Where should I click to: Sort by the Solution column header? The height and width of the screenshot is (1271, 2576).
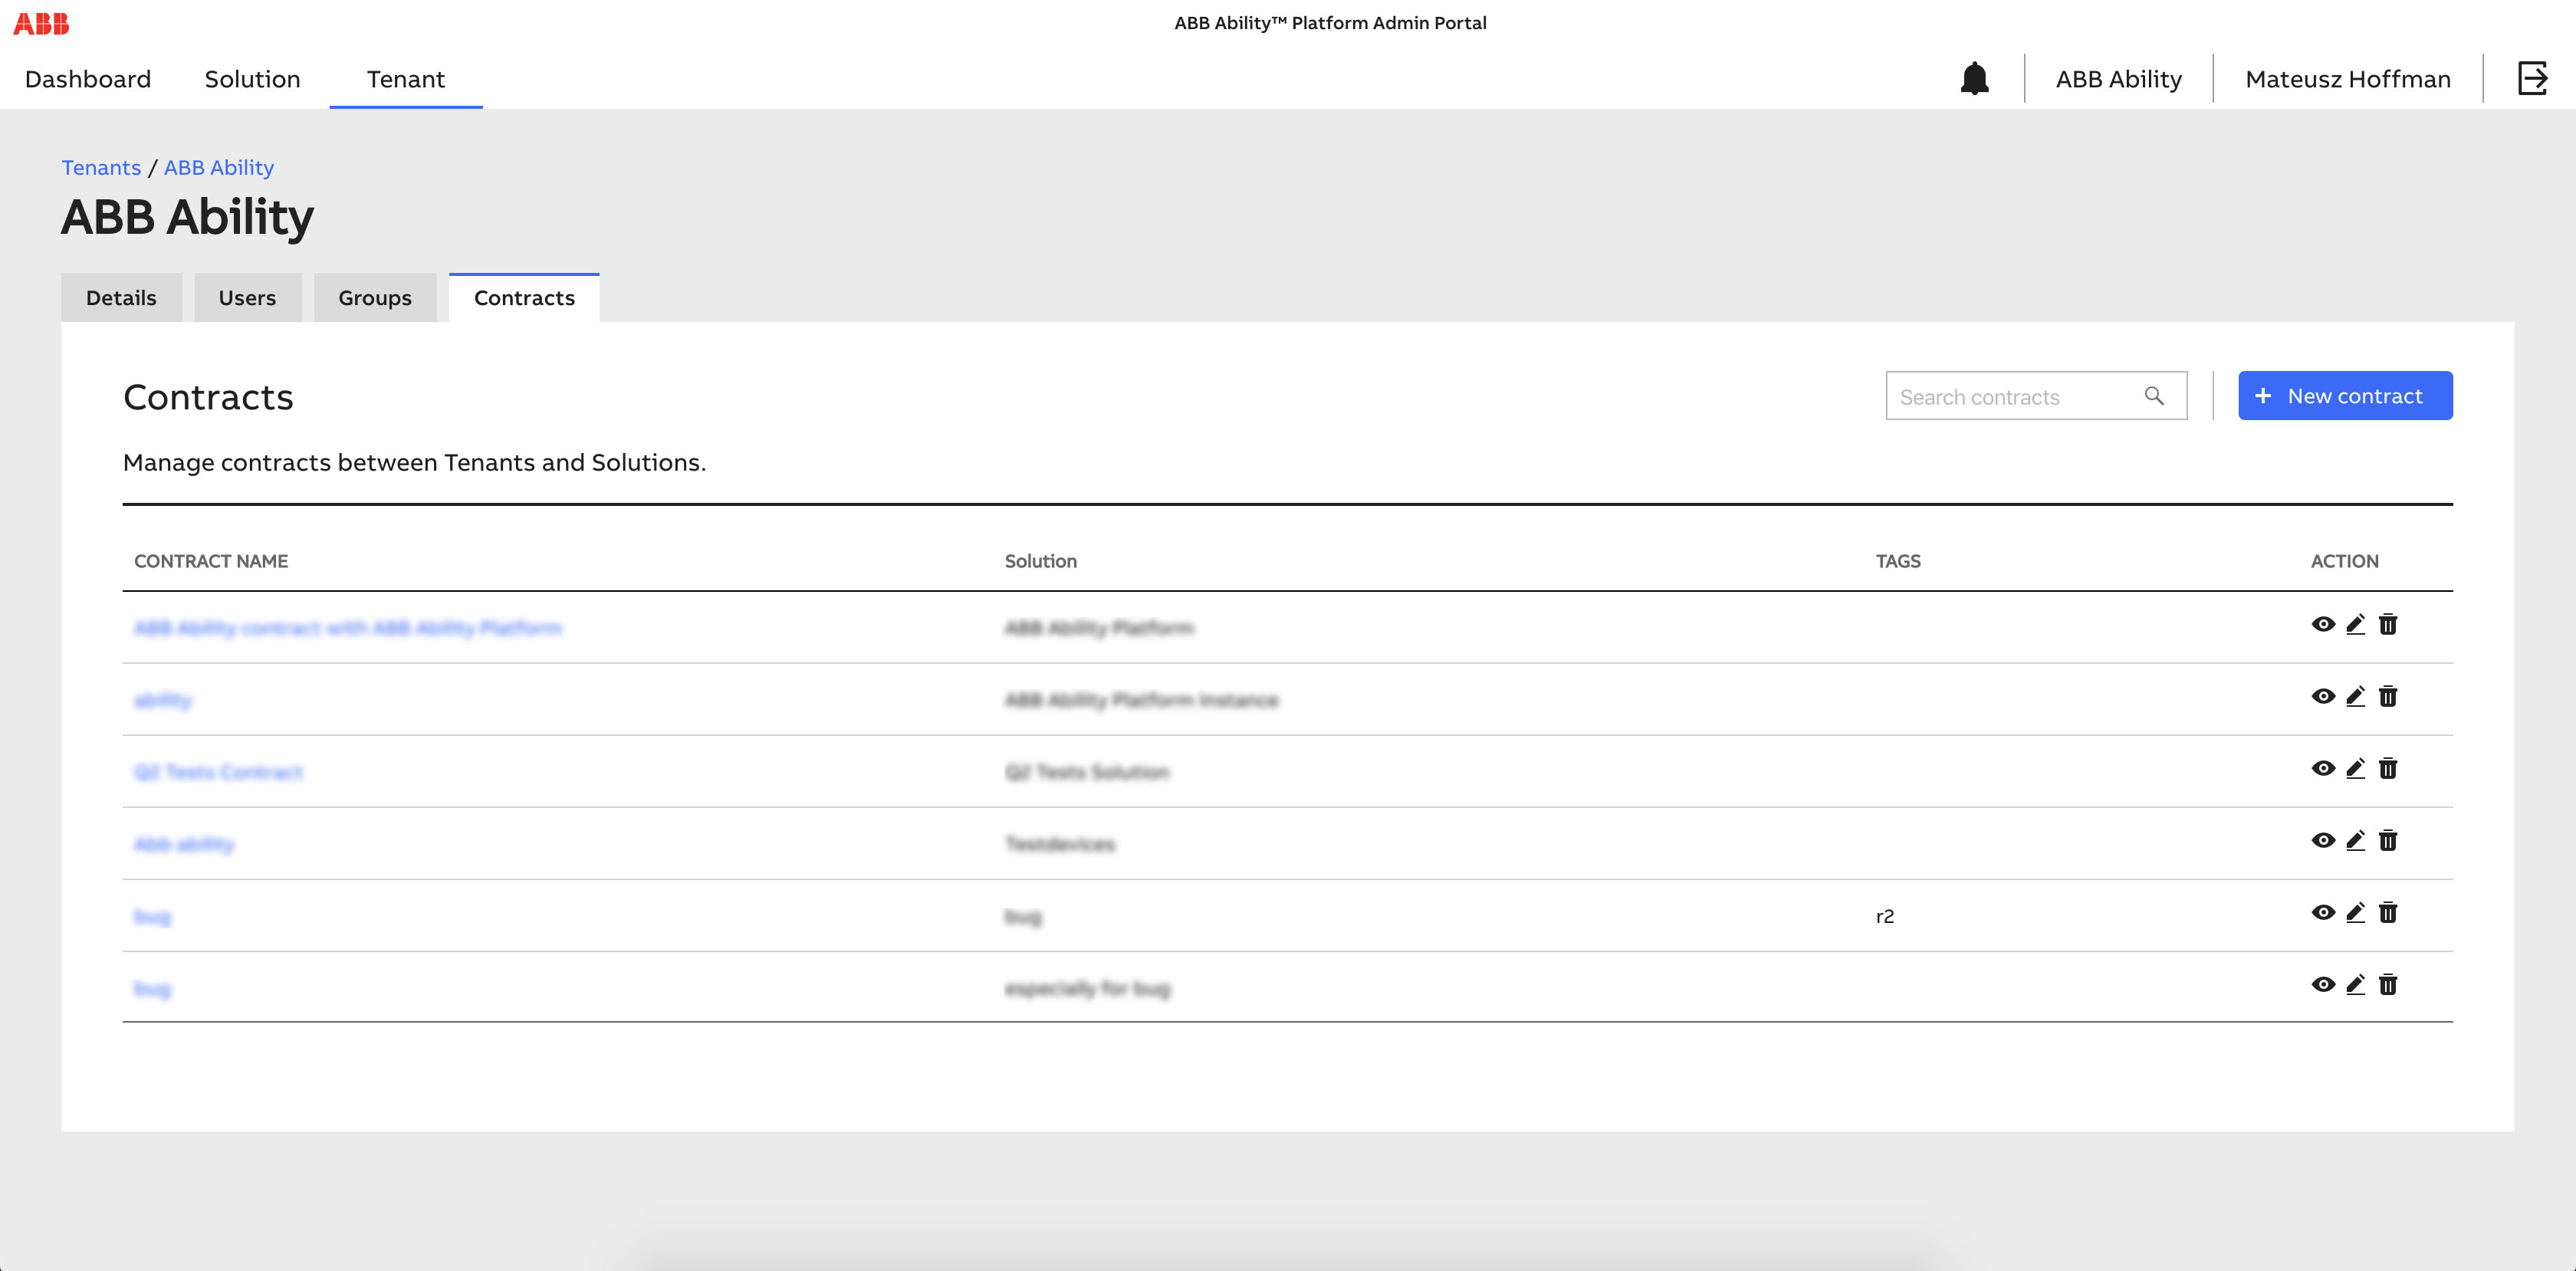pos(1041,561)
